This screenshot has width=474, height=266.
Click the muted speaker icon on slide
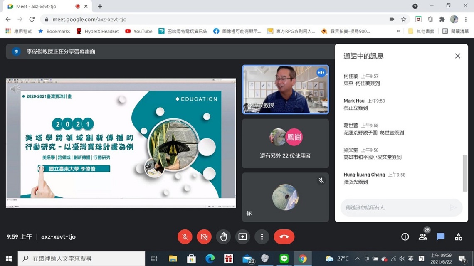coord(15,89)
